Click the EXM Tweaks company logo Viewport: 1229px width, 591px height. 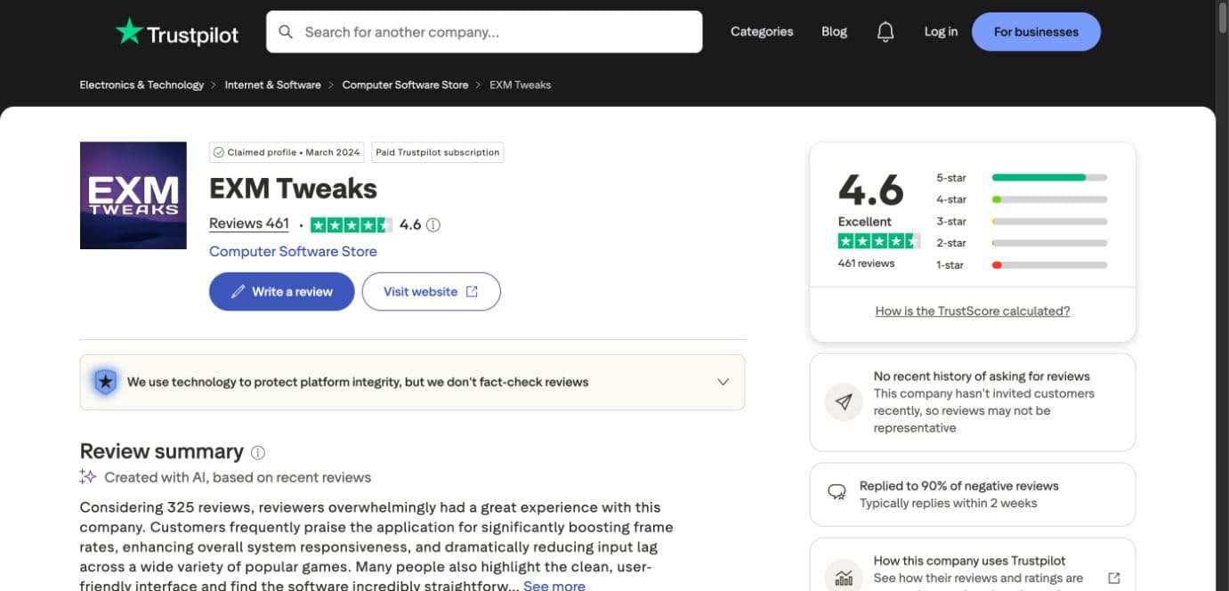click(x=133, y=195)
